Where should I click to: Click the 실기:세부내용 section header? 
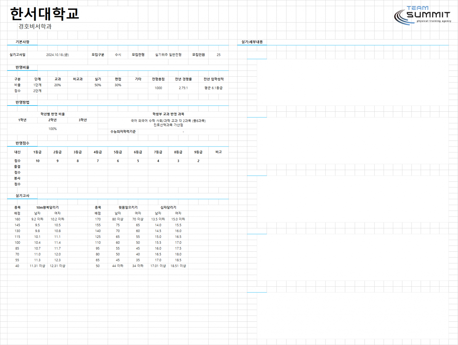(252, 42)
